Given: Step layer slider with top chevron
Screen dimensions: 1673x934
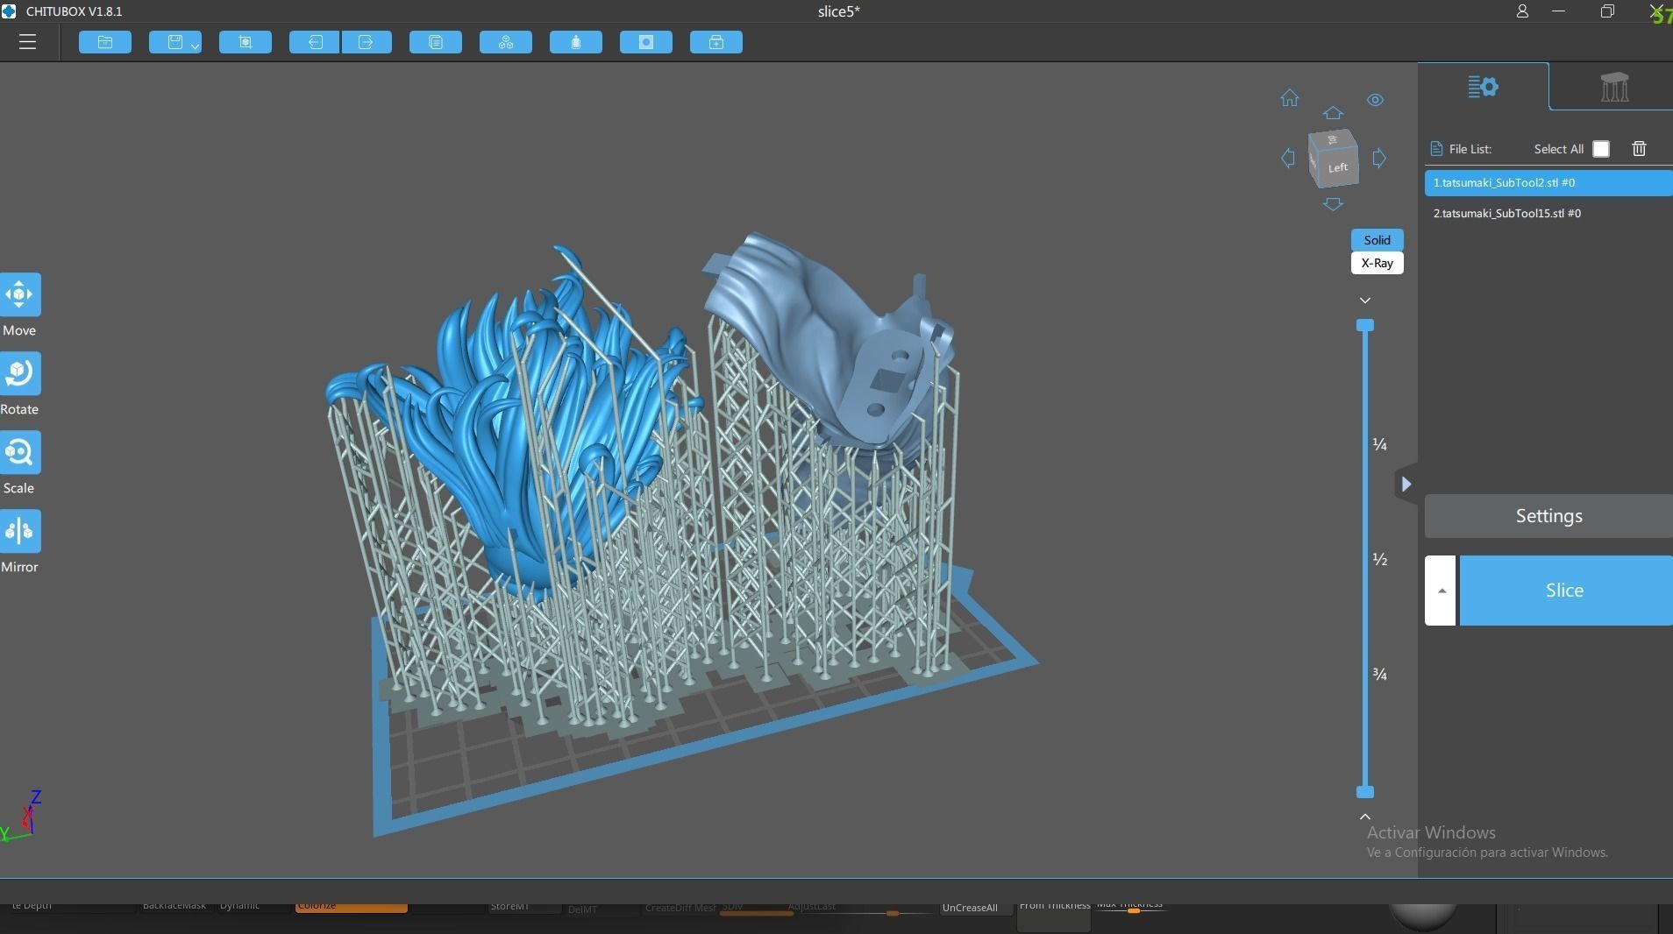Looking at the screenshot, I should [1365, 301].
